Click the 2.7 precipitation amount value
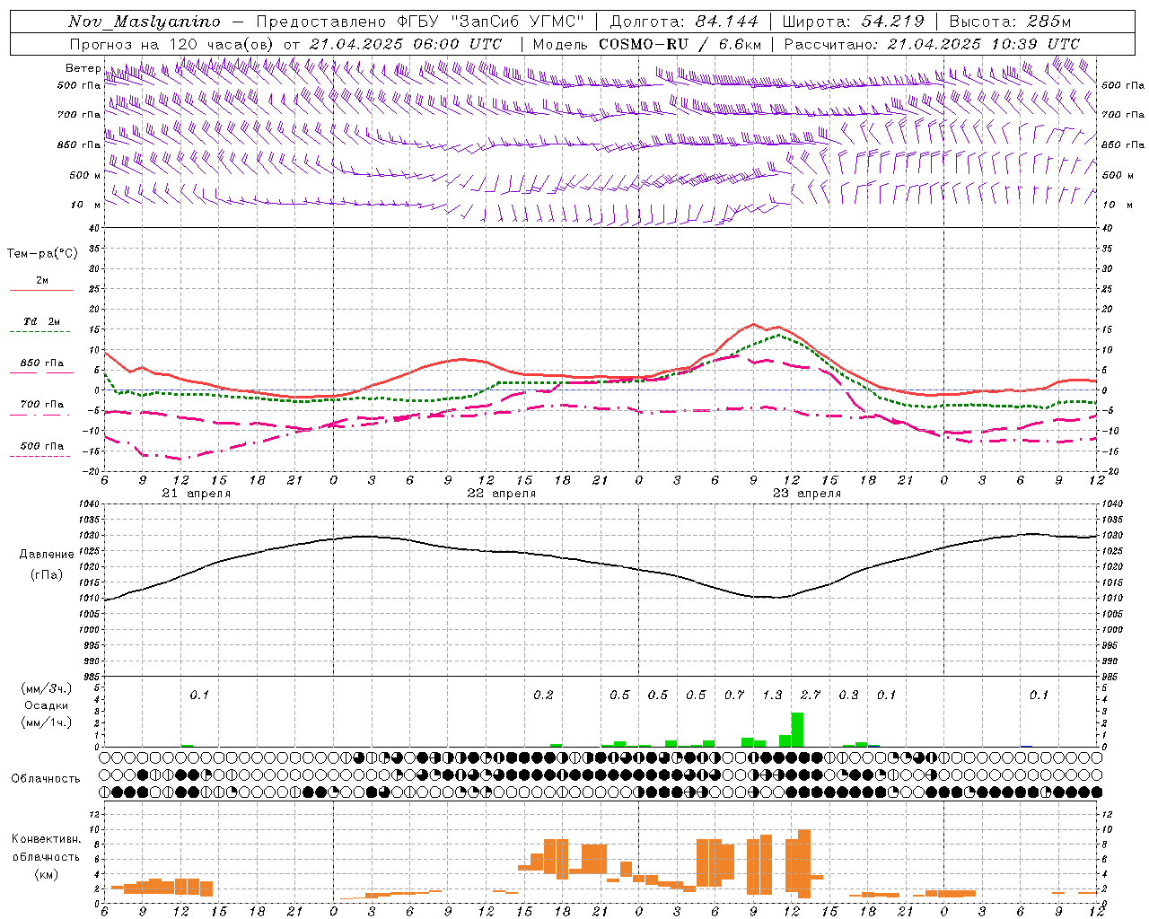The width and height of the screenshot is (1149, 919). click(811, 695)
